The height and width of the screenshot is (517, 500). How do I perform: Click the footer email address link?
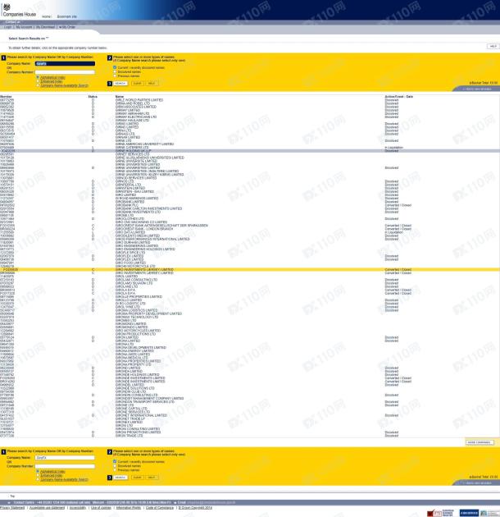211,502
